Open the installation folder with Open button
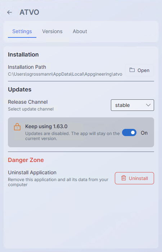 point(140,70)
